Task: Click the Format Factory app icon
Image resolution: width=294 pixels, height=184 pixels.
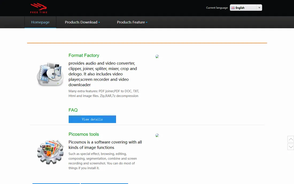Action: [50, 74]
